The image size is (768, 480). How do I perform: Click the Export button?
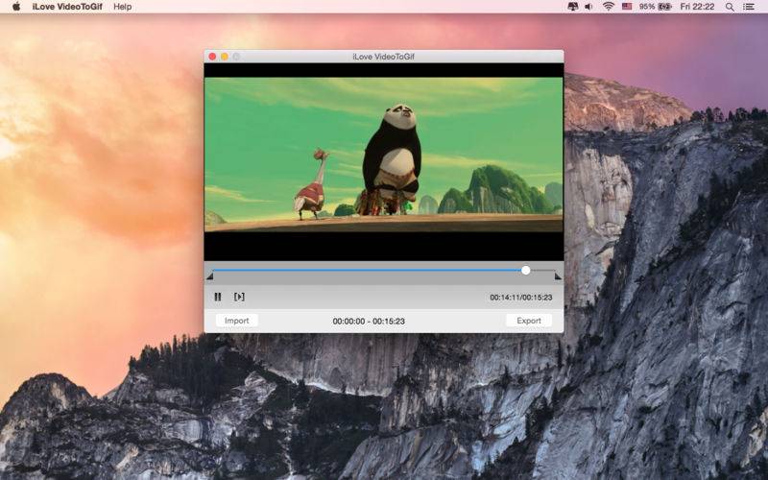coord(529,321)
